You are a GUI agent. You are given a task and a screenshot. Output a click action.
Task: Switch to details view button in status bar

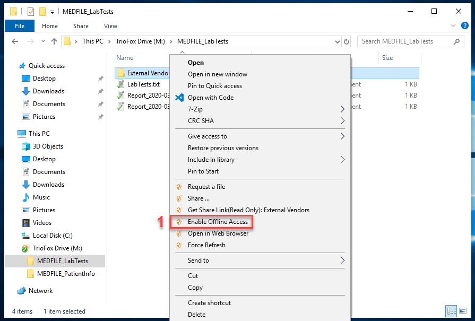click(451, 311)
